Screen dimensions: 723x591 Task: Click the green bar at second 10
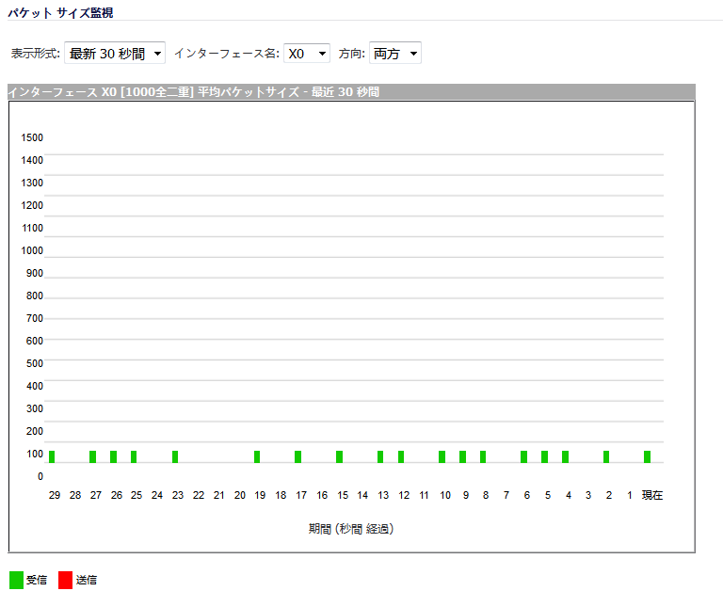[442, 456]
